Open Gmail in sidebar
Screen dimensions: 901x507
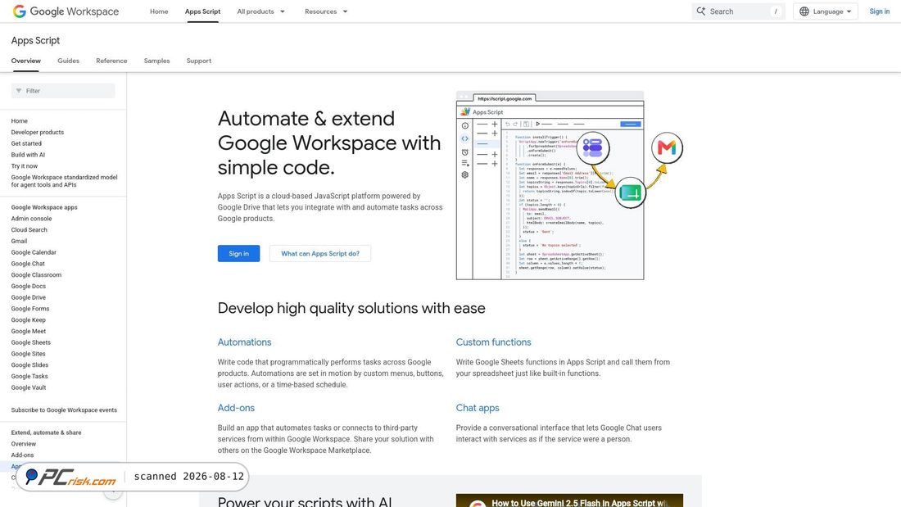(x=19, y=242)
